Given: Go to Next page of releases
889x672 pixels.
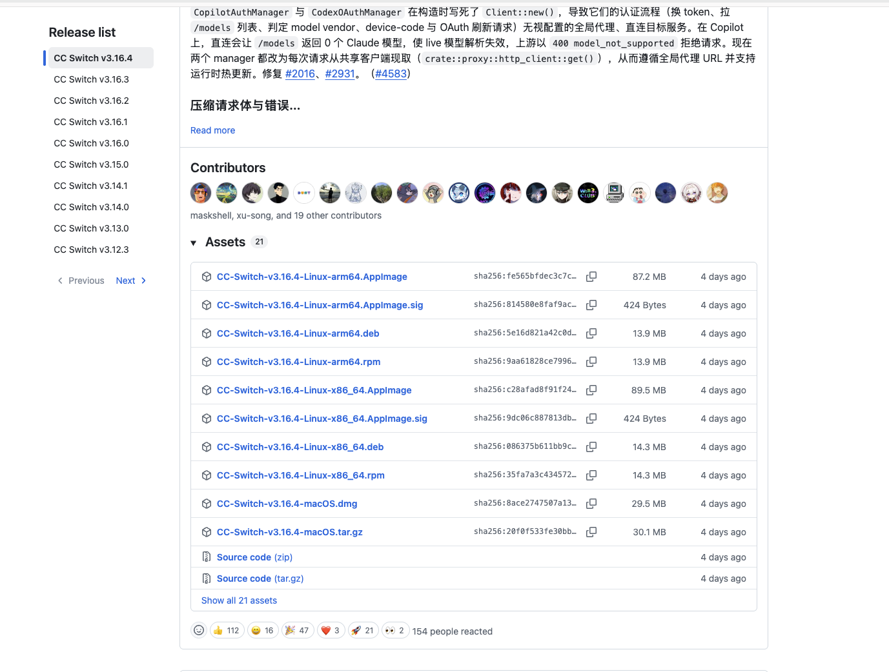Looking at the screenshot, I should pos(131,281).
